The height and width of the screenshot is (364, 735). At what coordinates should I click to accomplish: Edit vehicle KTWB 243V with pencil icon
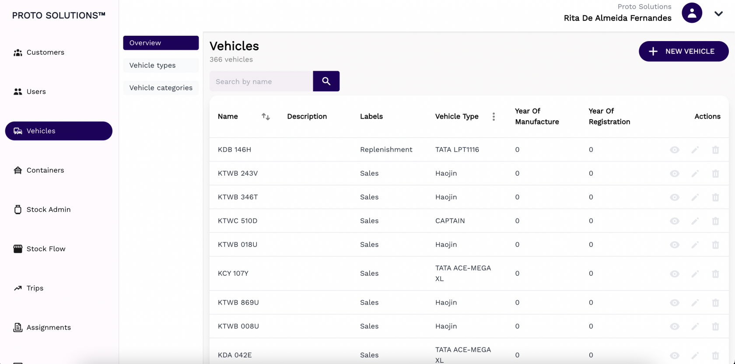coord(695,173)
